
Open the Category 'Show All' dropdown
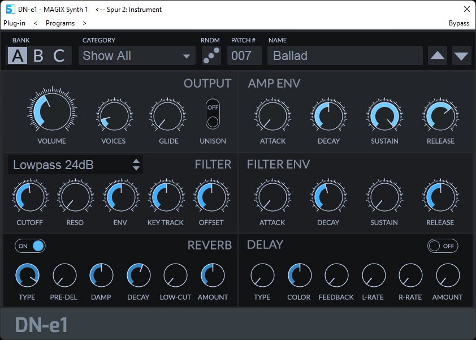[137, 55]
